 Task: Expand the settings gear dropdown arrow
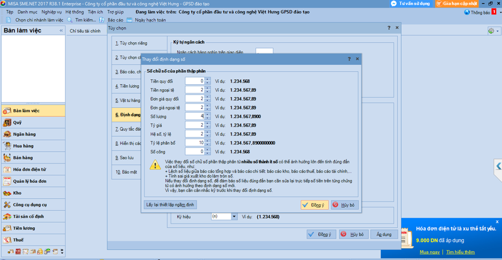[x=497, y=31]
